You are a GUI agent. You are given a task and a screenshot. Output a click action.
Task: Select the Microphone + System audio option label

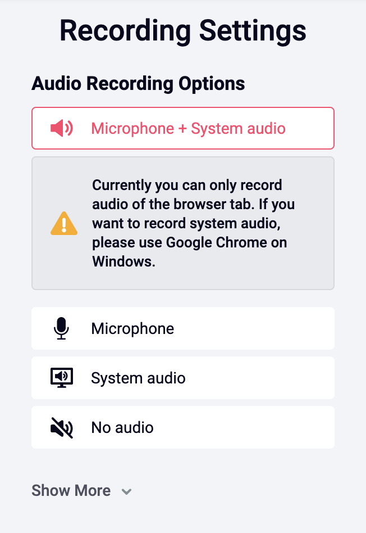[x=189, y=129]
